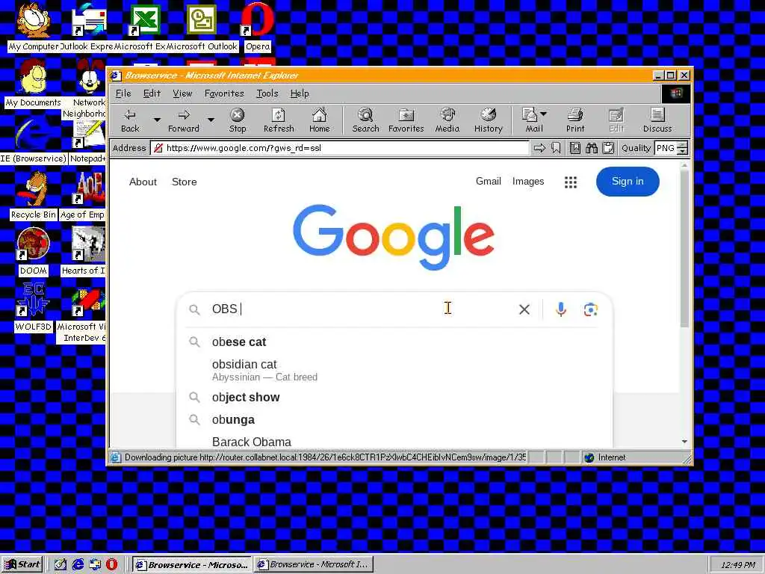Open the Mail button dropdown arrow
The height and width of the screenshot is (574, 765).
544,114
